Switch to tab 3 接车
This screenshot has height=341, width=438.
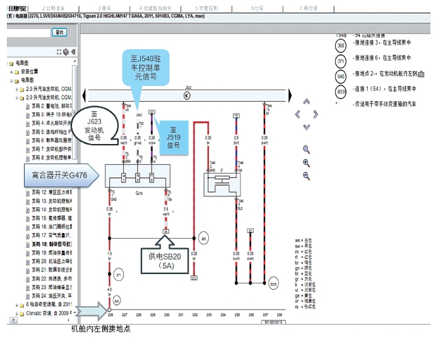coord(105,8)
